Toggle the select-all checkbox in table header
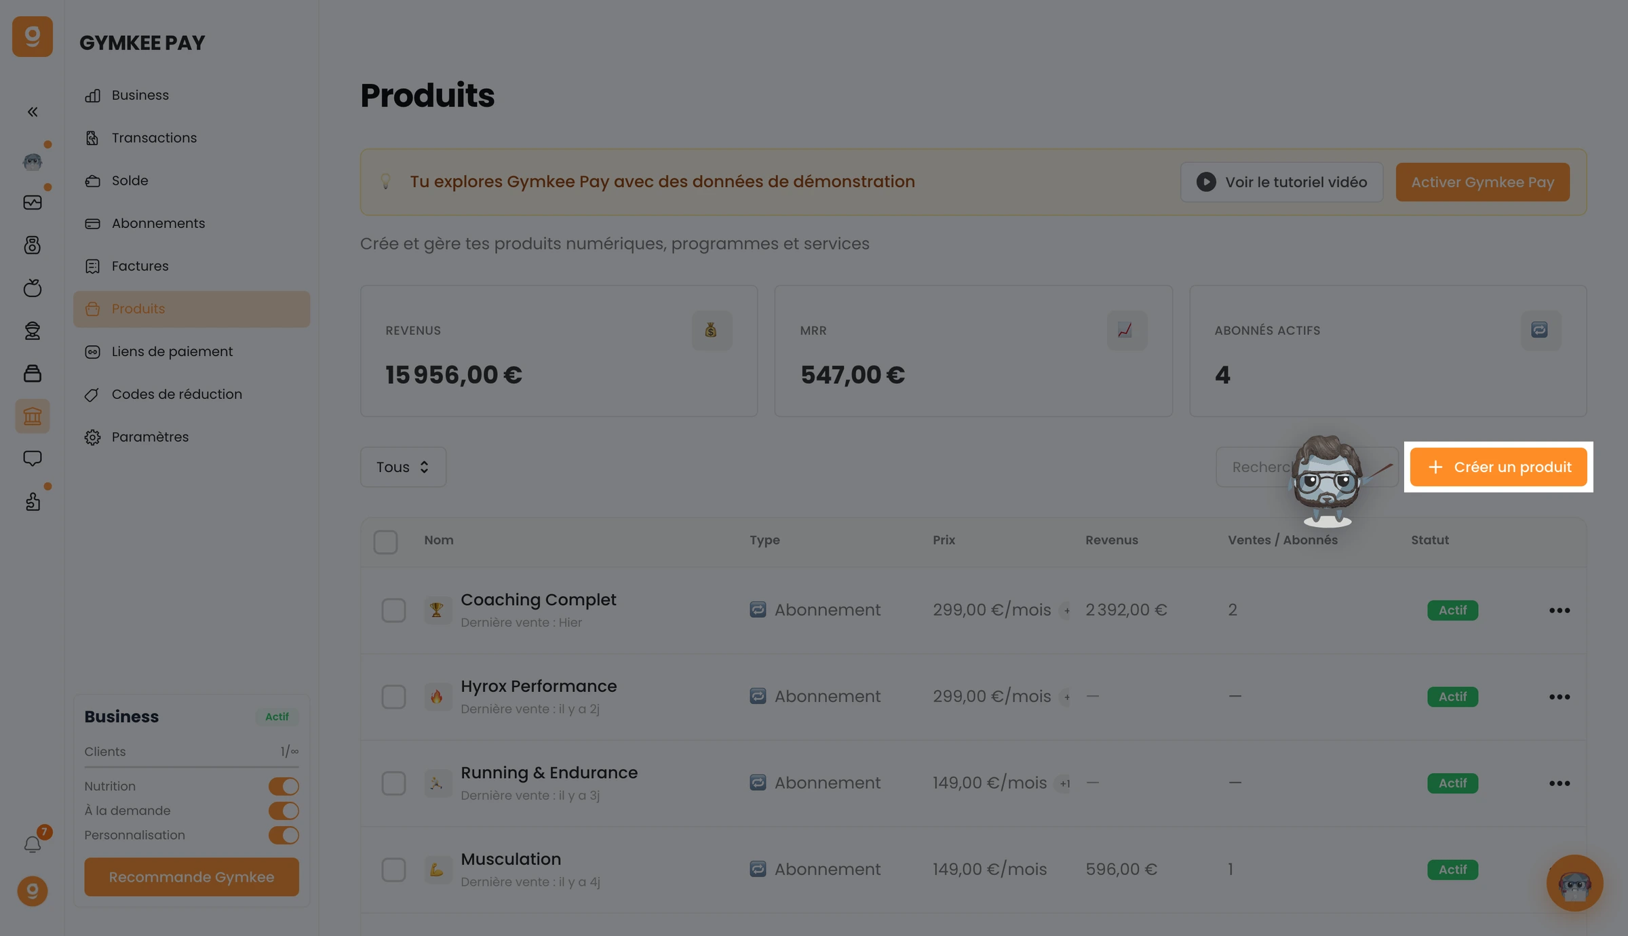The image size is (1628, 936). point(385,542)
